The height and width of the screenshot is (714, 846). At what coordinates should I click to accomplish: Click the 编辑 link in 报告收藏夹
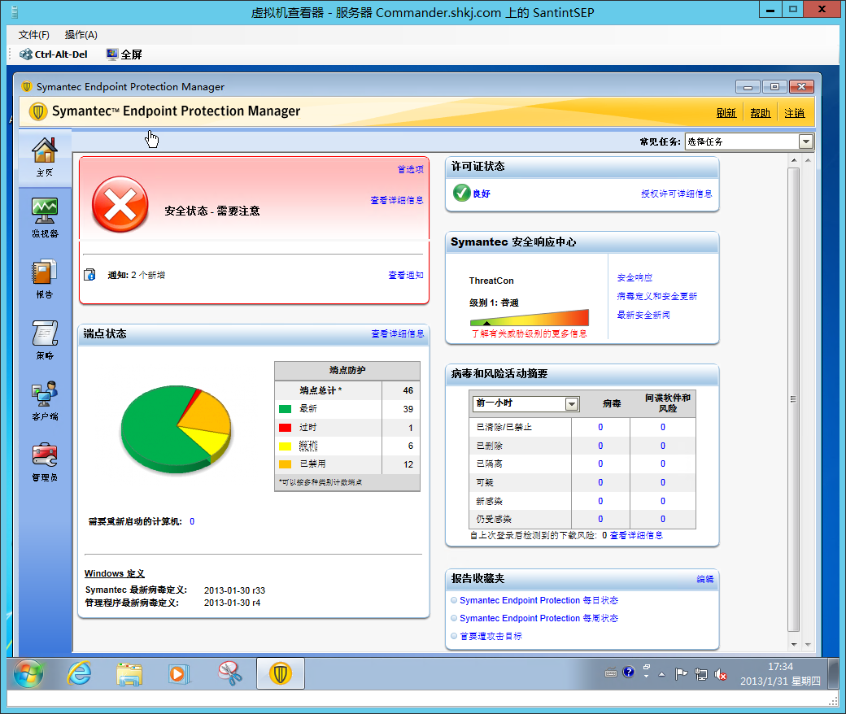[705, 579]
